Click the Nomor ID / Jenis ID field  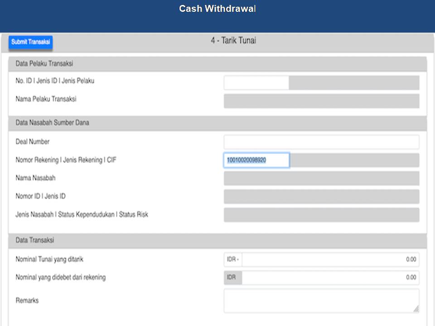321,197
